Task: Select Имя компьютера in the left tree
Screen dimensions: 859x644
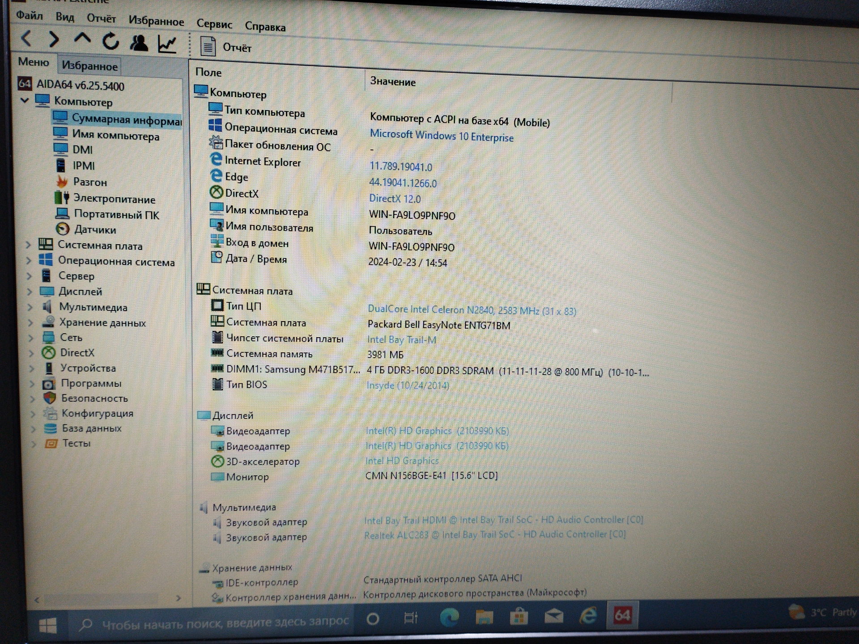Action: [106, 135]
